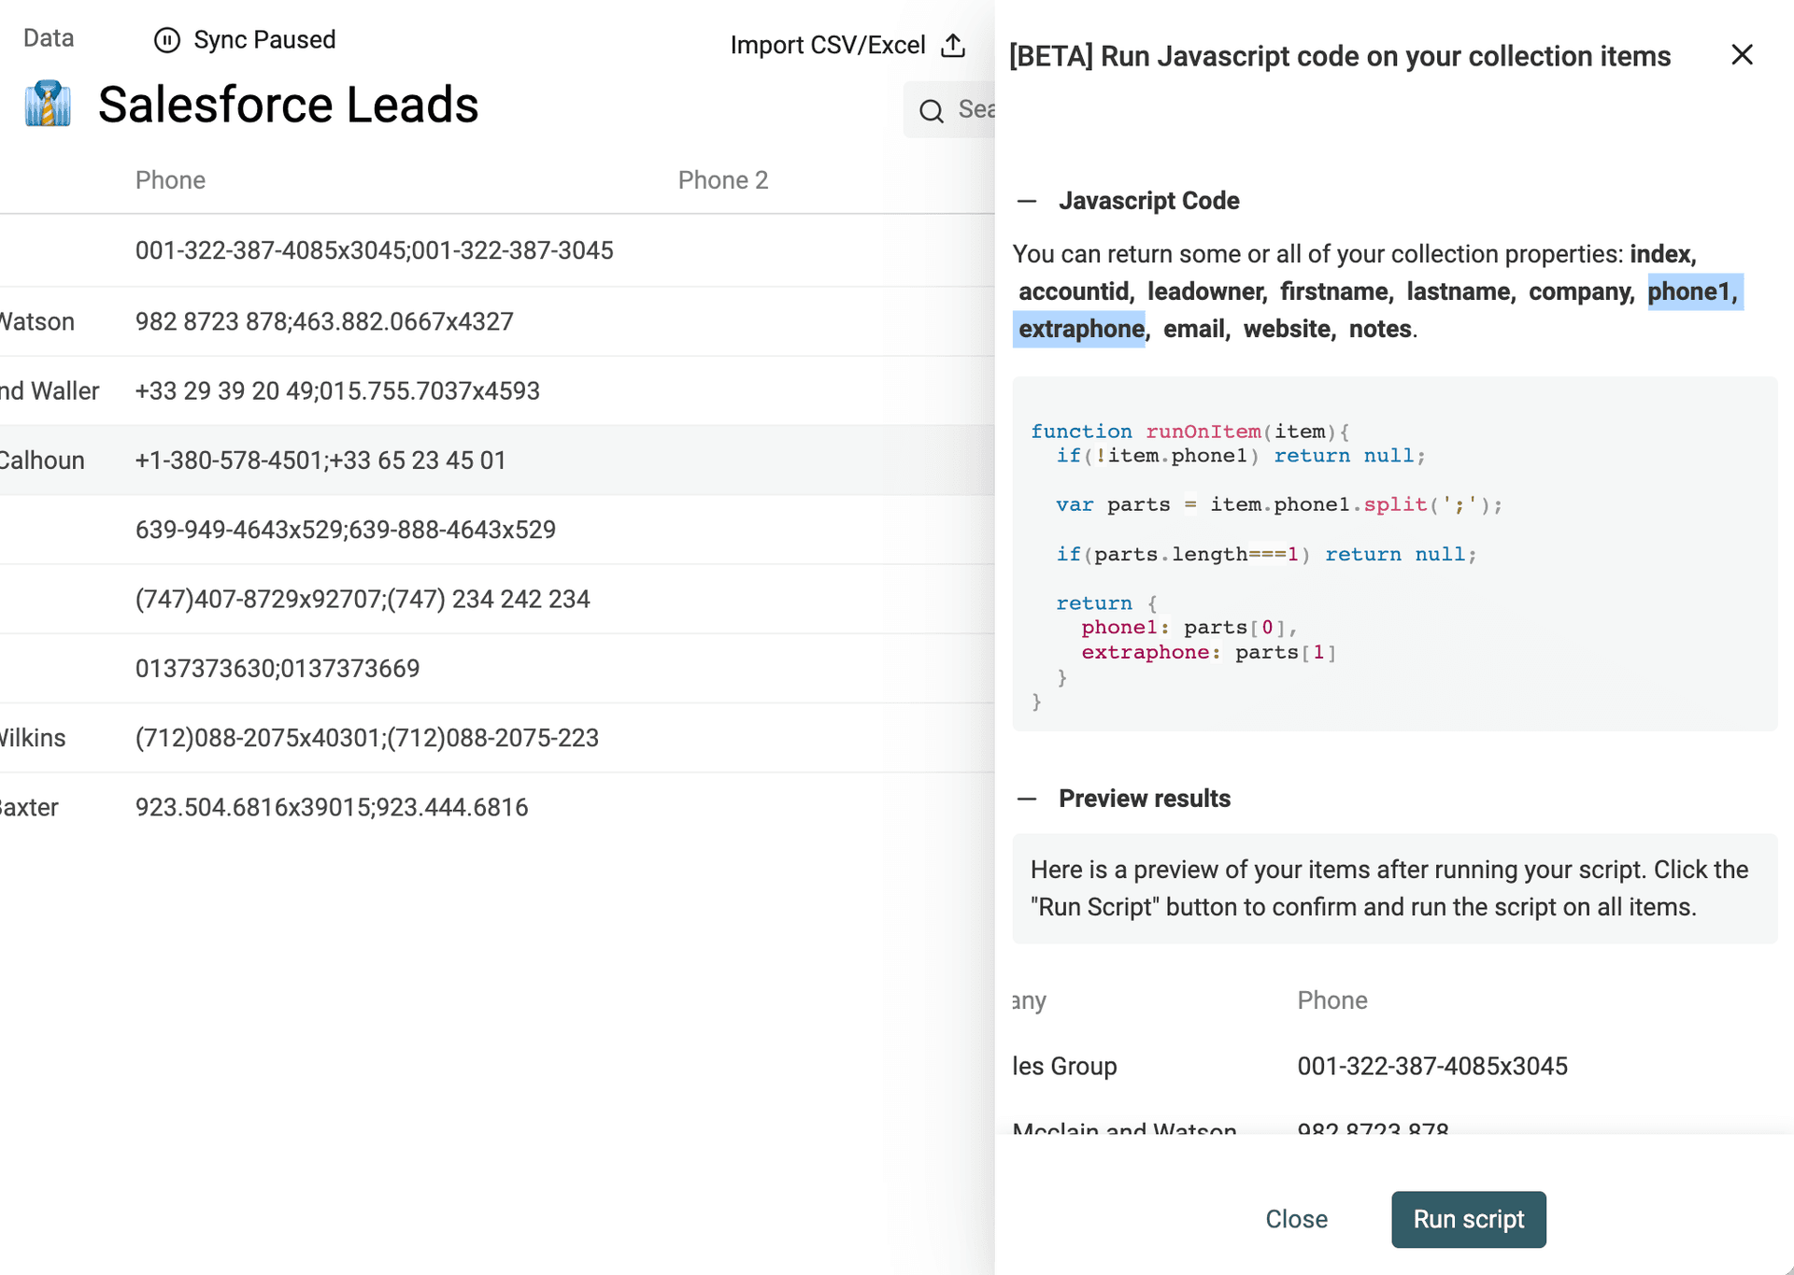The width and height of the screenshot is (1794, 1275).
Task: Select the highlighted extraphone property
Action: coord(1080,329)
